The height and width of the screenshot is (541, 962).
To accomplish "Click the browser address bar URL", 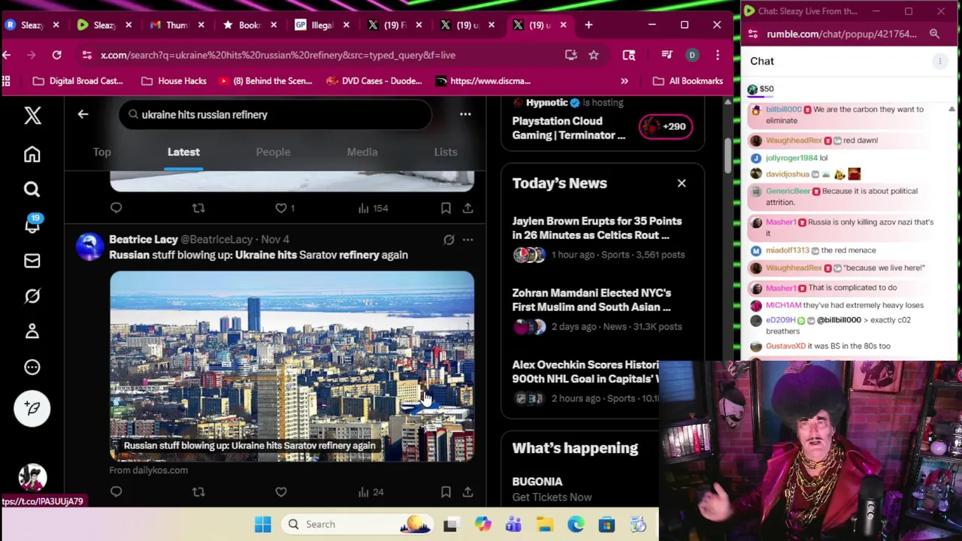I will pos(277,55).
